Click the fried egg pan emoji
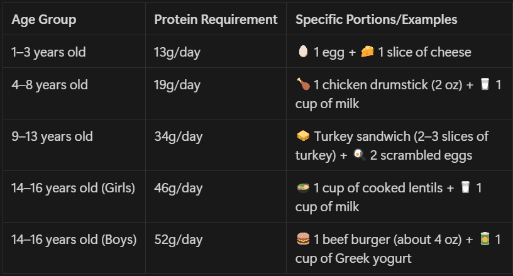This screenshot has height=276, width=513. [359, 155]
